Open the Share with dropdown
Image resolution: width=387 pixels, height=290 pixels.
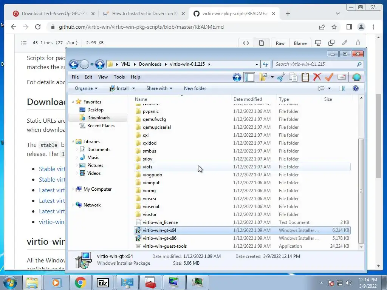click(x=159, y=88)
